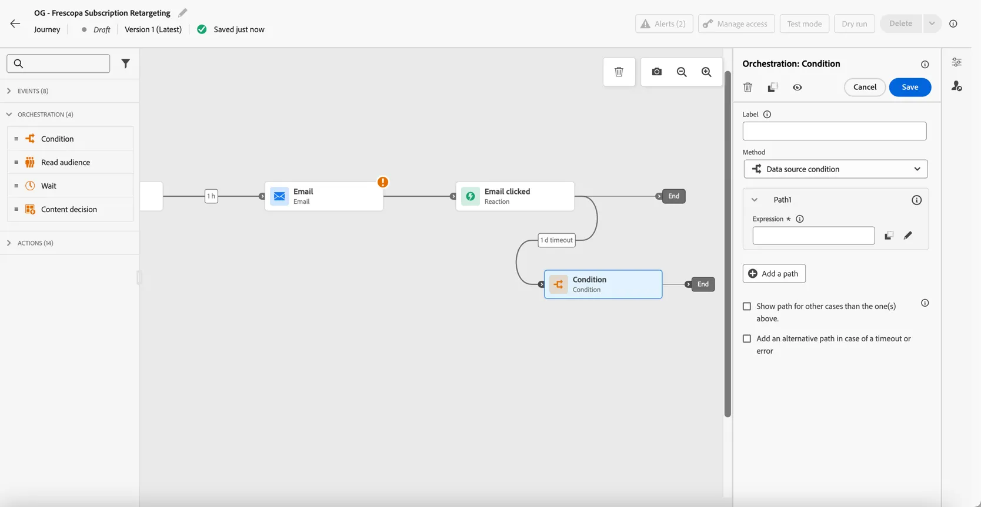Copy Path1 expression icon

tap(889, 236)
